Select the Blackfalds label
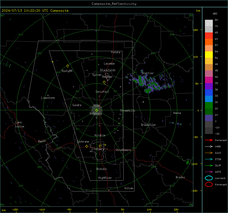Screen dimensions: 228x213 pyautogui.click(x=108, y=70)
